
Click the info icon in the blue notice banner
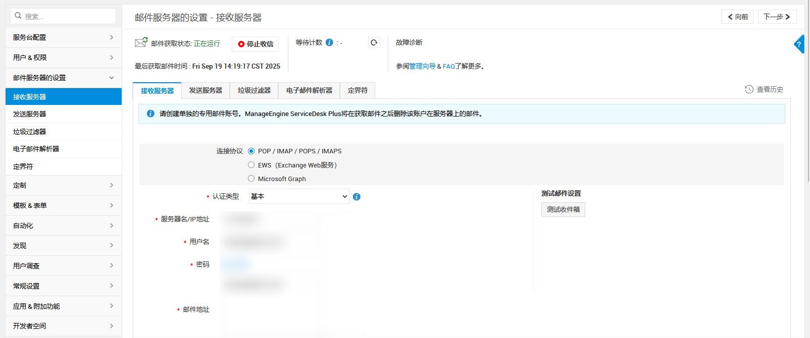pos(150,114)
